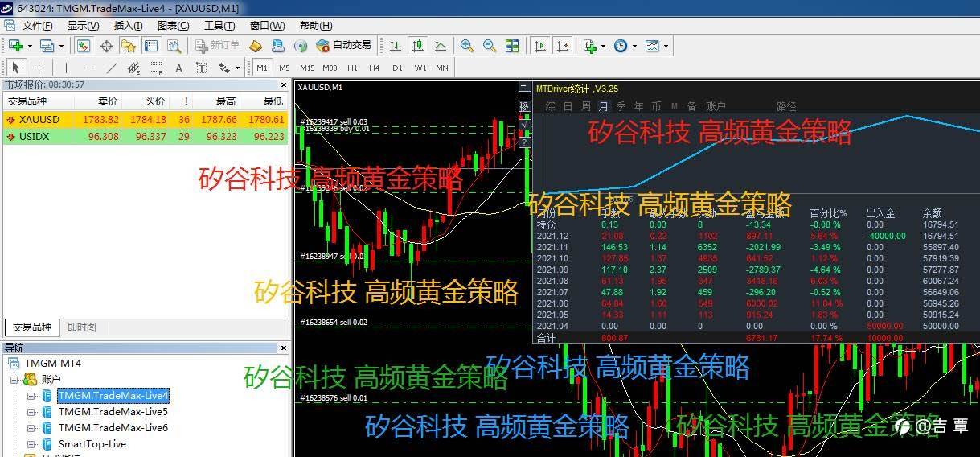Expand SmartTop-Live account node
The image size is (980, 457).
click(x=31, y=443)
